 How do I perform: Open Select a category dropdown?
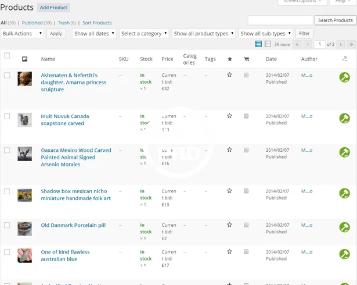pyautogui.click(x=144, y=34)
